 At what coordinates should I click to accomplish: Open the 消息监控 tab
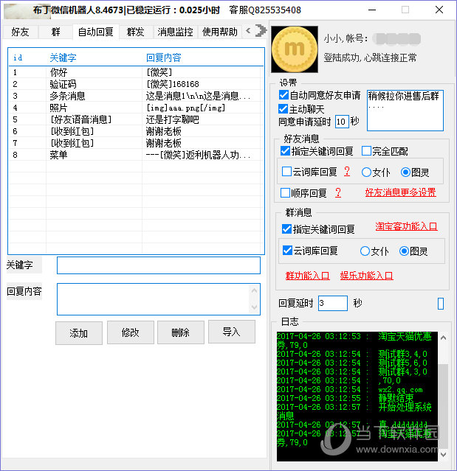click(x=175, y=32)
